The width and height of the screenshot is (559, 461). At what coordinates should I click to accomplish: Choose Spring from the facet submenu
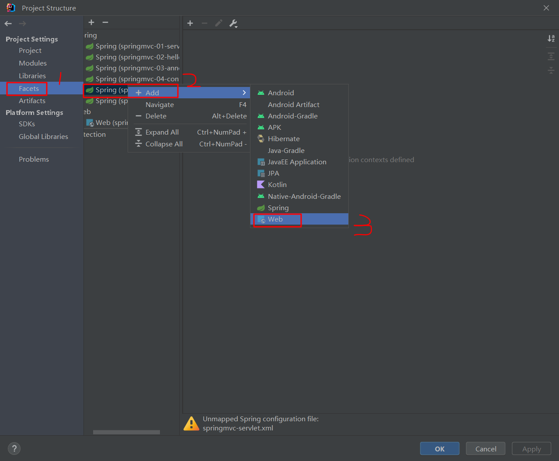(299, 208)
